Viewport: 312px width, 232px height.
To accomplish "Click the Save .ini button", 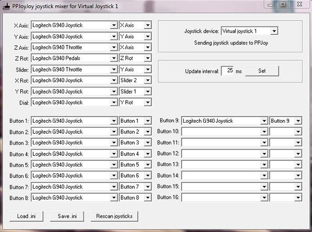I will pos(66,216).
